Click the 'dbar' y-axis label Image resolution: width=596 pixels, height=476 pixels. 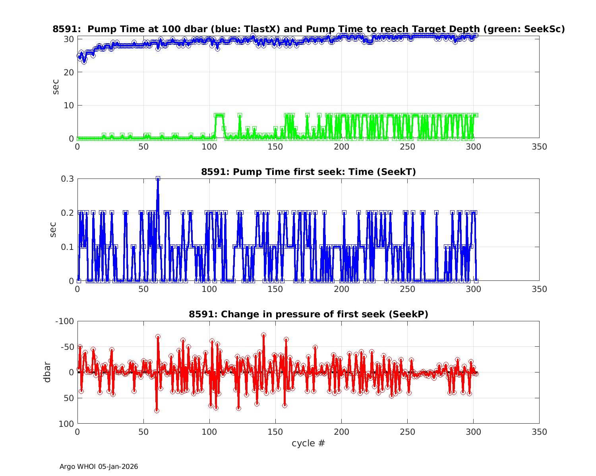tap(47, 372)
